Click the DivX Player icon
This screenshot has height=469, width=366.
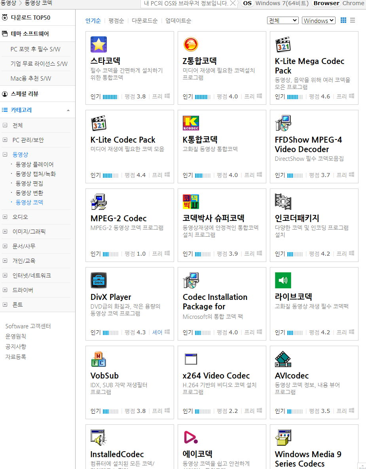click(x=99, y=280)
